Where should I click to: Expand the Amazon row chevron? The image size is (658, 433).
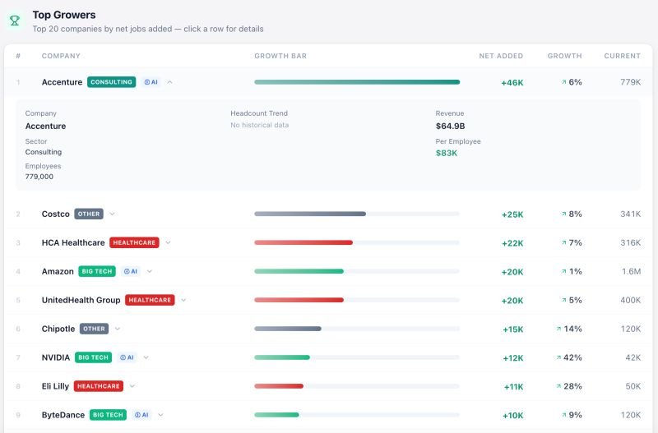pos(150,271)
